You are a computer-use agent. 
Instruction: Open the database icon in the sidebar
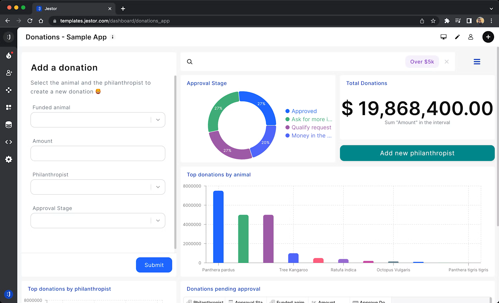9,125
